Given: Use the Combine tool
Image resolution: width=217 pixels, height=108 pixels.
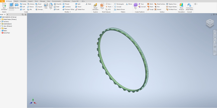Looking at the screenshot, I should (x=66, y=7).
